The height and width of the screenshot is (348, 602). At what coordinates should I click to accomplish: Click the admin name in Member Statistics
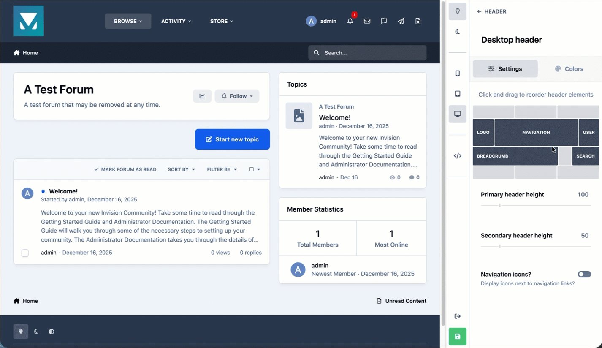320,266
